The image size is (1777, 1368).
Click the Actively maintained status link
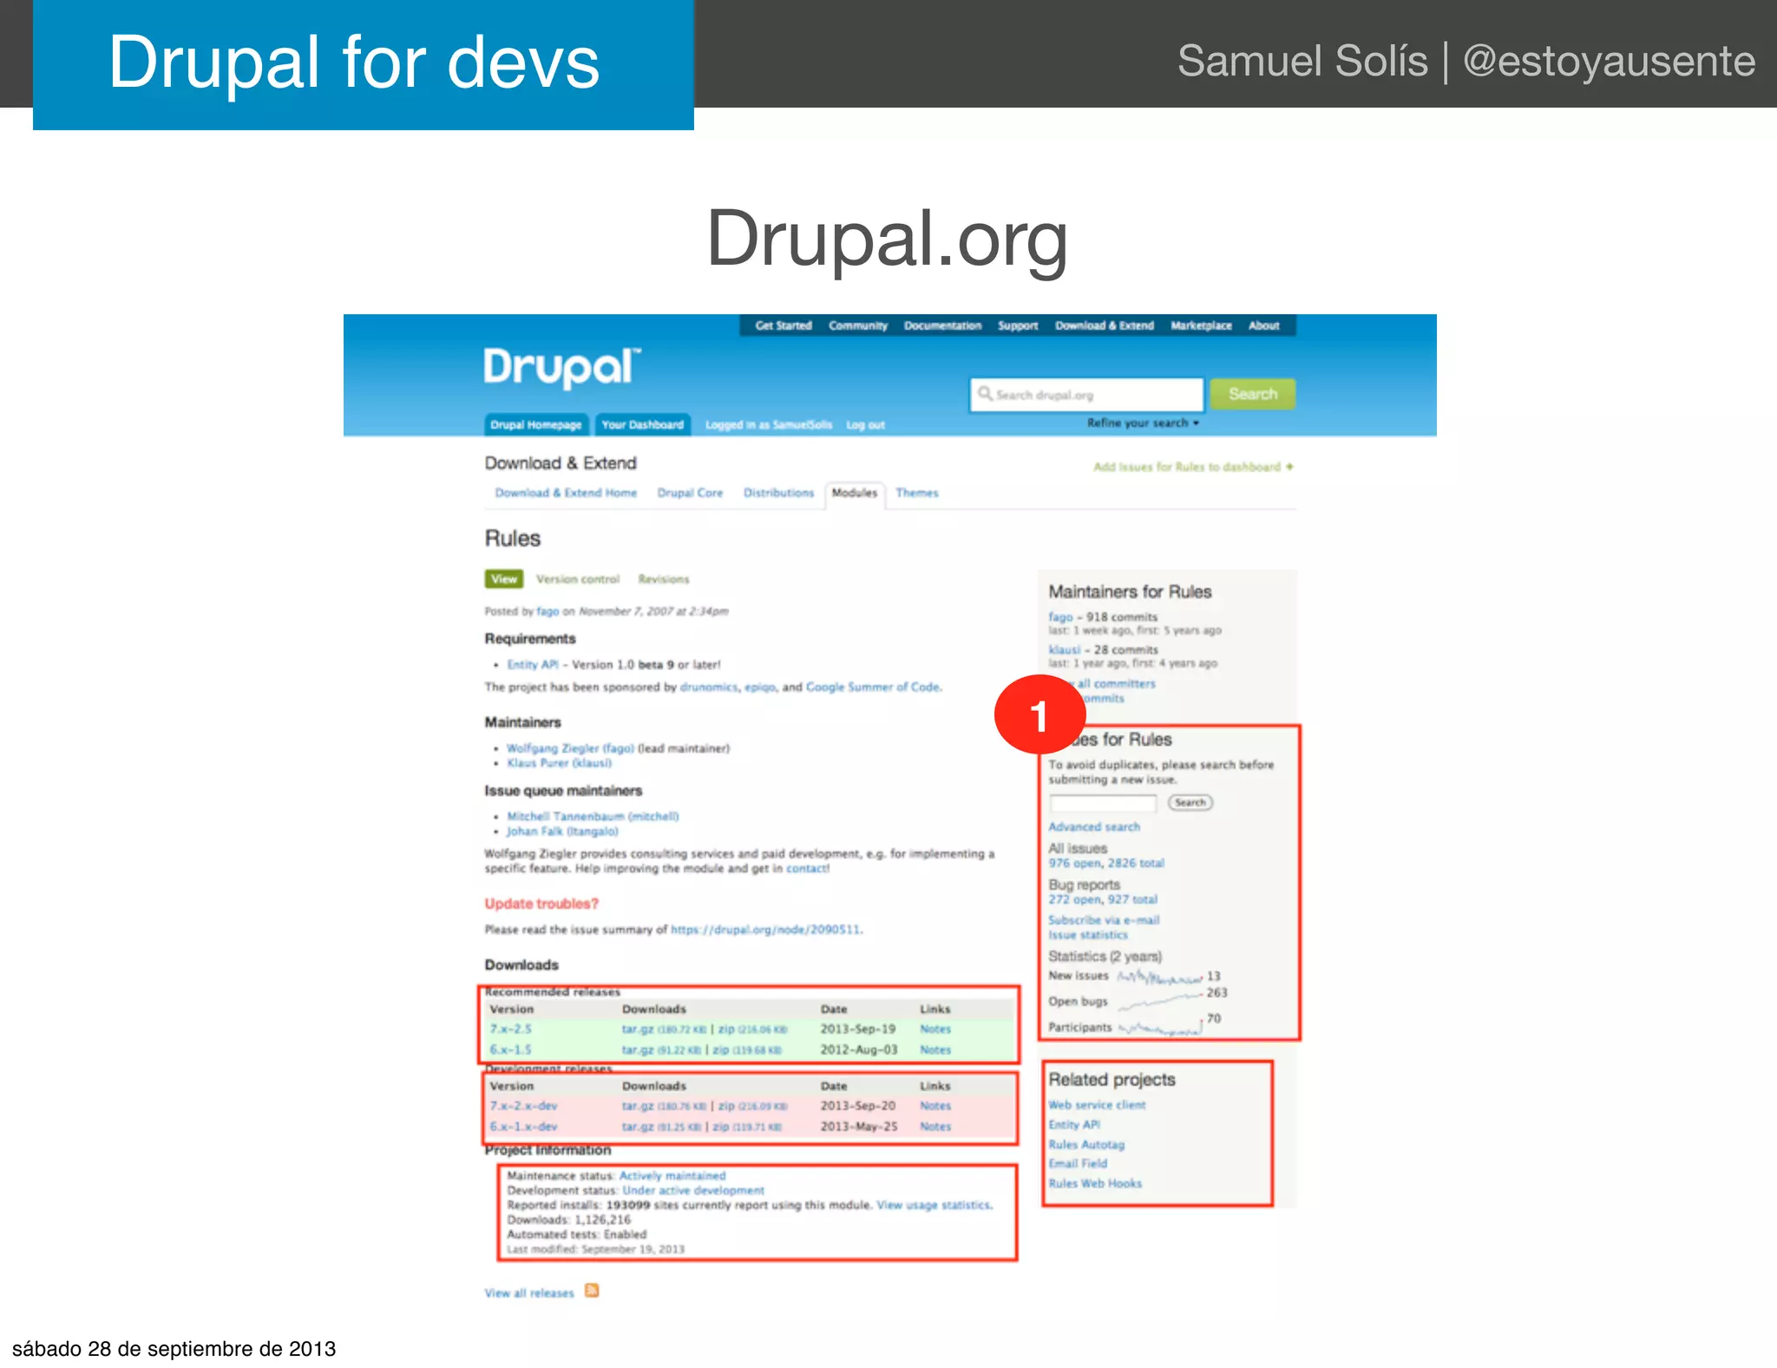tap(672, 1176)
